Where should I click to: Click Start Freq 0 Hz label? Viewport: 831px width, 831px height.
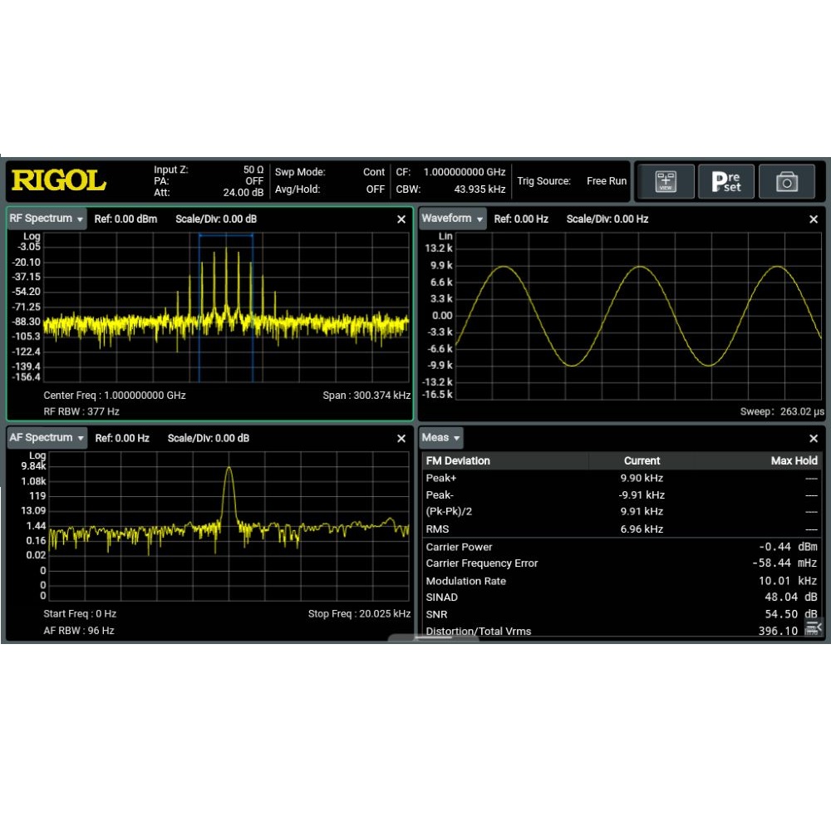(x=80, y=614)
